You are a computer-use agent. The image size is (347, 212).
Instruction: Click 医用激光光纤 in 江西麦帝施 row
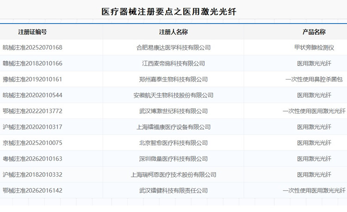point(314,63)
